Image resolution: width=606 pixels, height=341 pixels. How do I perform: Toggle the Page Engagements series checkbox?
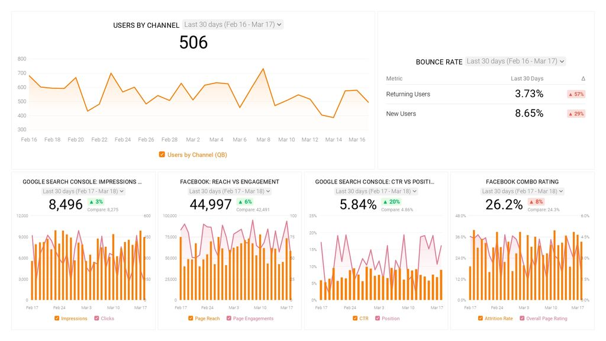tap(229, 318)
